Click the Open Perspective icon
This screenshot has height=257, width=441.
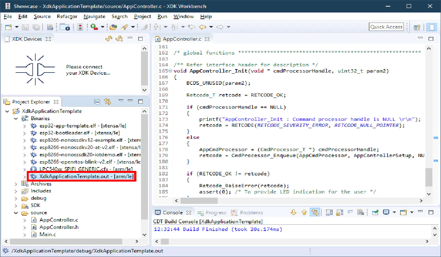coord(417,27)
